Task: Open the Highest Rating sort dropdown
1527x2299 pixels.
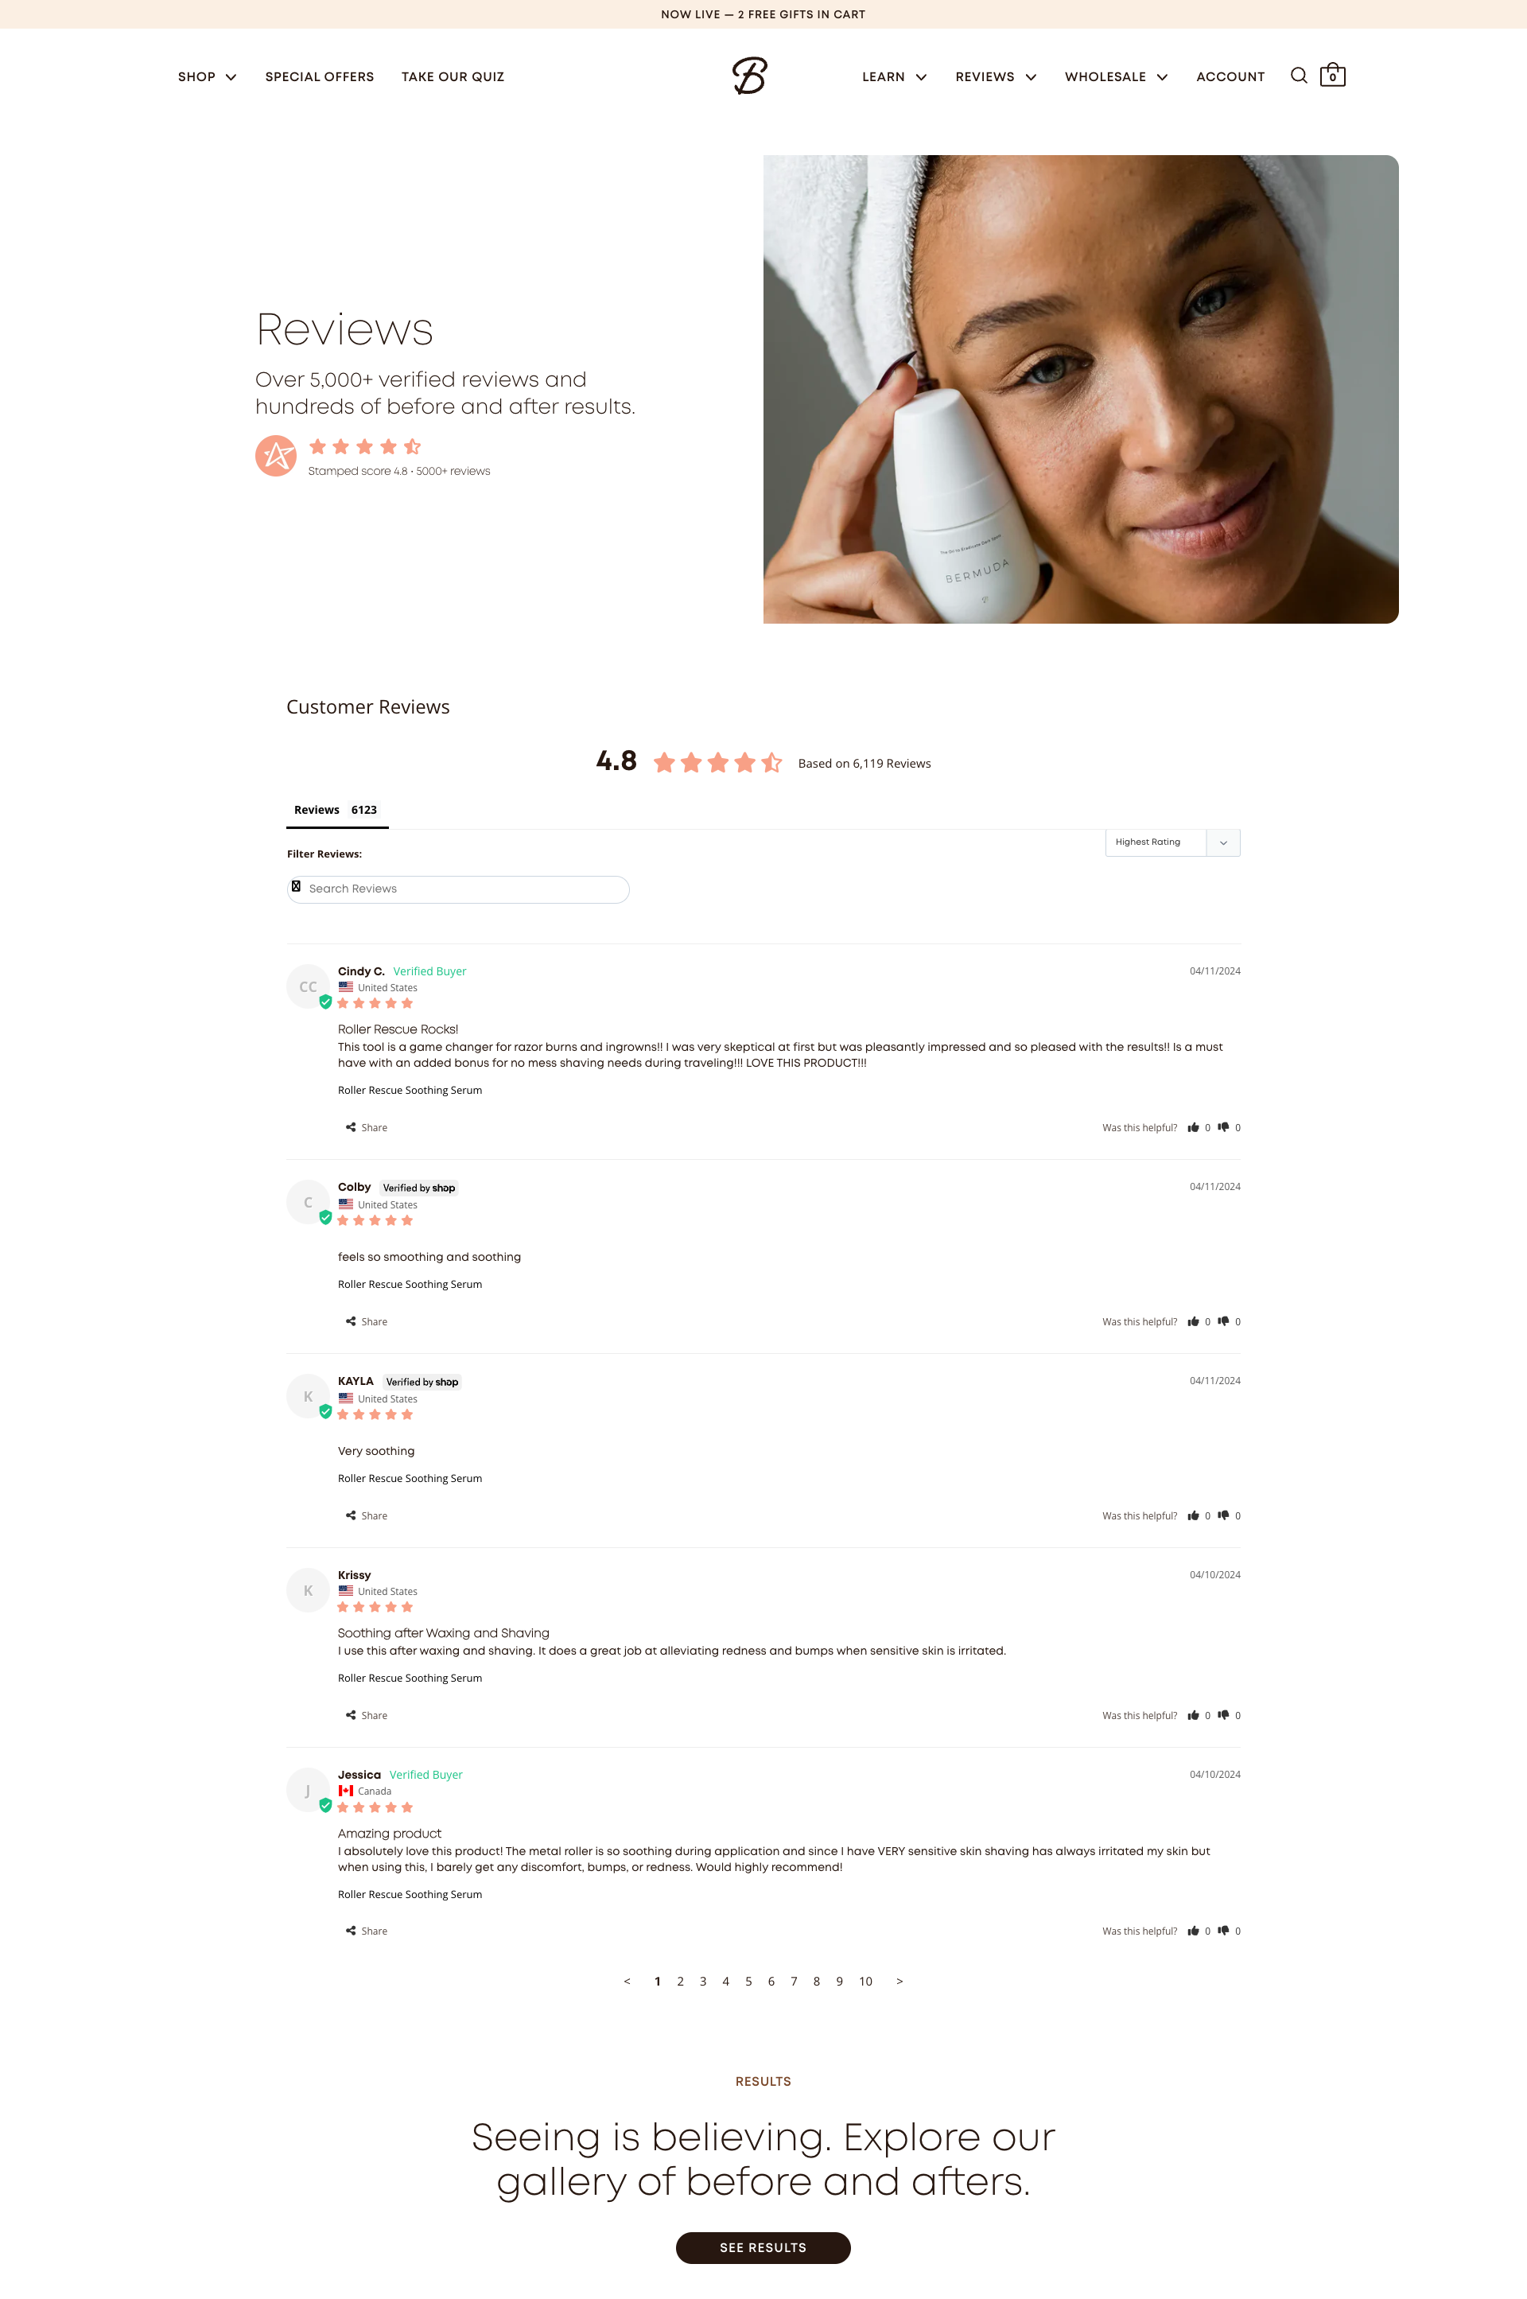Action: [1172, 842]
